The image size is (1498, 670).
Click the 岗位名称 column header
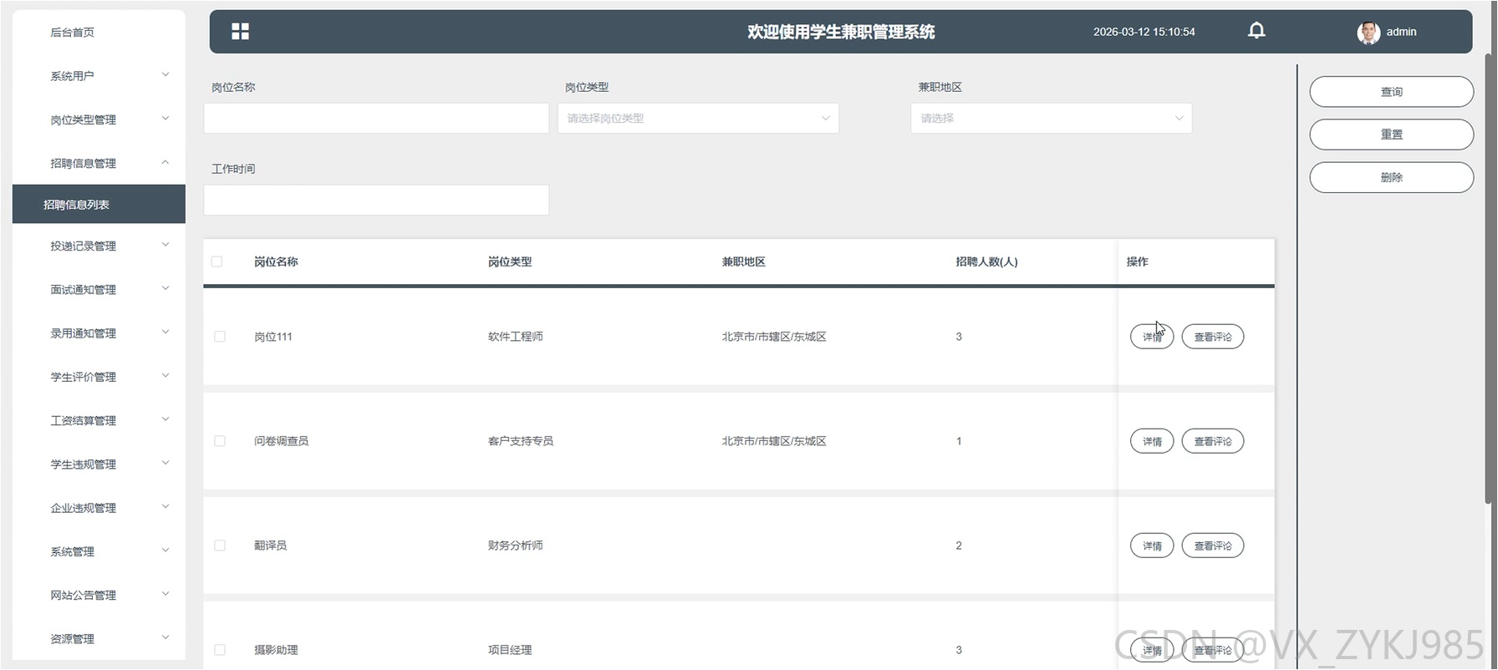click(276, 261)
